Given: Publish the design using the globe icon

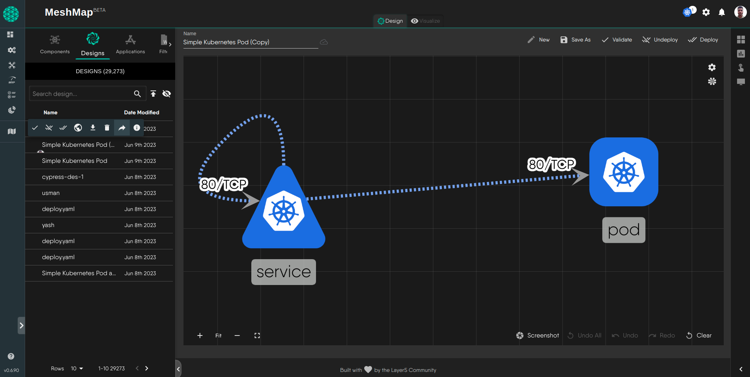Looking at the screenshot, I should (78, 128).
